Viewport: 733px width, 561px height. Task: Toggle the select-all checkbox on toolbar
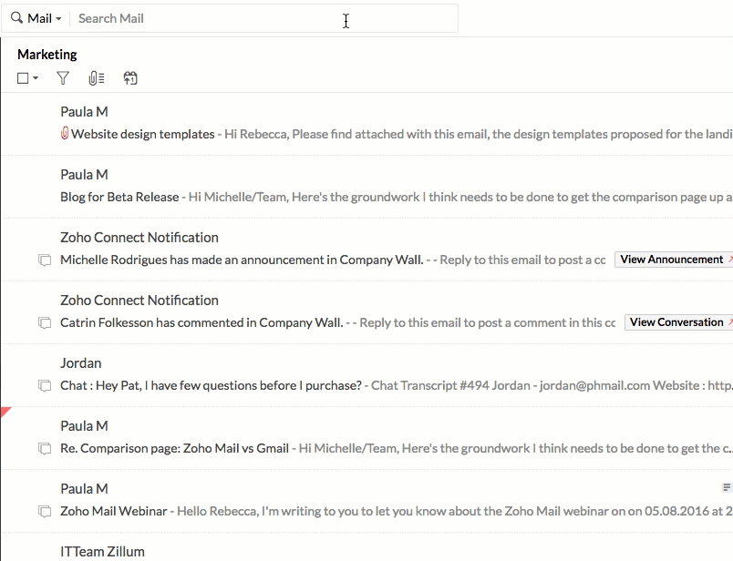click(x=22, y=78)
